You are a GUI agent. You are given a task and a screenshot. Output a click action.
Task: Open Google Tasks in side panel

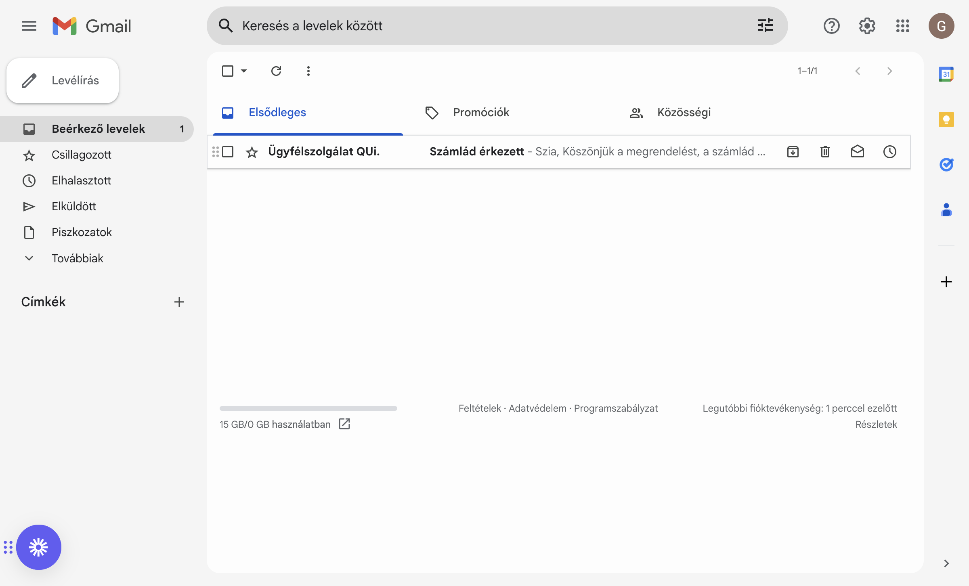946,165
